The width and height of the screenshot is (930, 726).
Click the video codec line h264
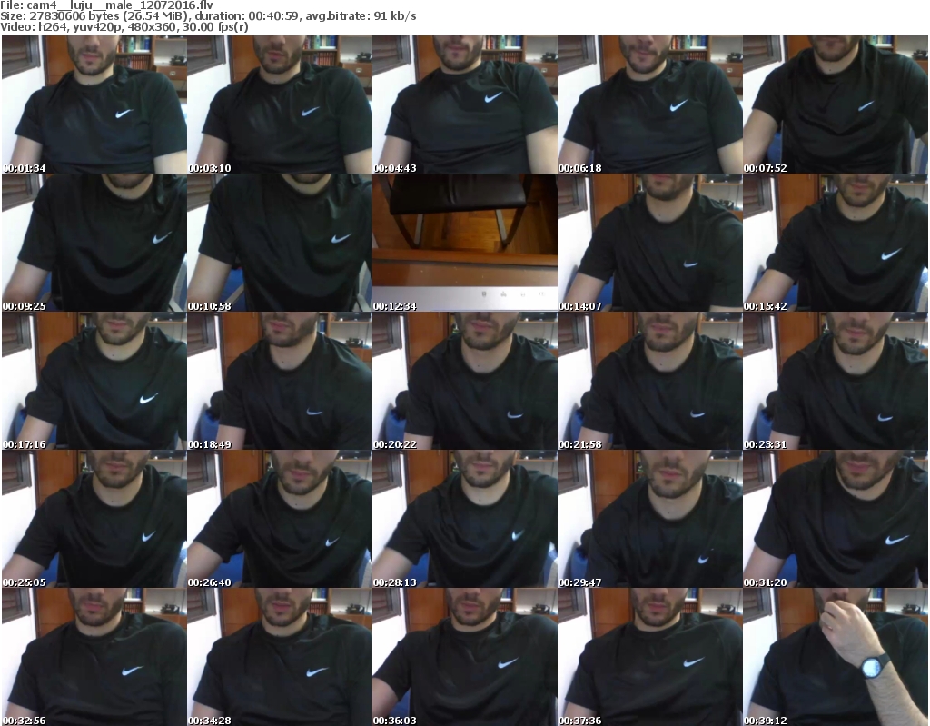(x=124, y=26)
